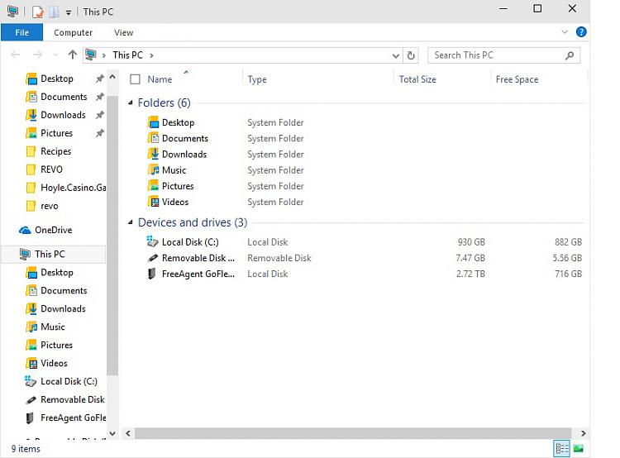Click the New folder quick access icon
The image size is (620, 458).
[55, 12]
